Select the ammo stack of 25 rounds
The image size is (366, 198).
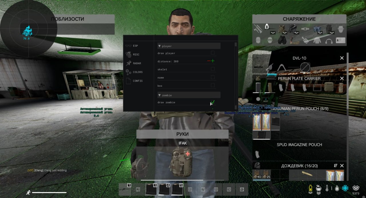click(x=266, y=175)
